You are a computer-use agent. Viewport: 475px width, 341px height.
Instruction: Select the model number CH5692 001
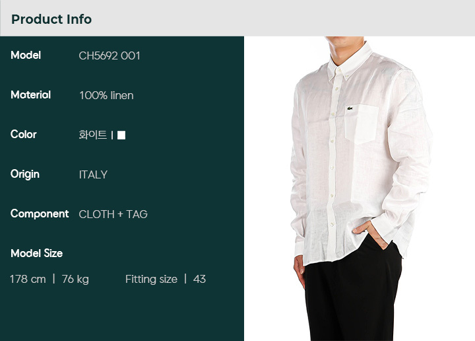click(110, 56)
